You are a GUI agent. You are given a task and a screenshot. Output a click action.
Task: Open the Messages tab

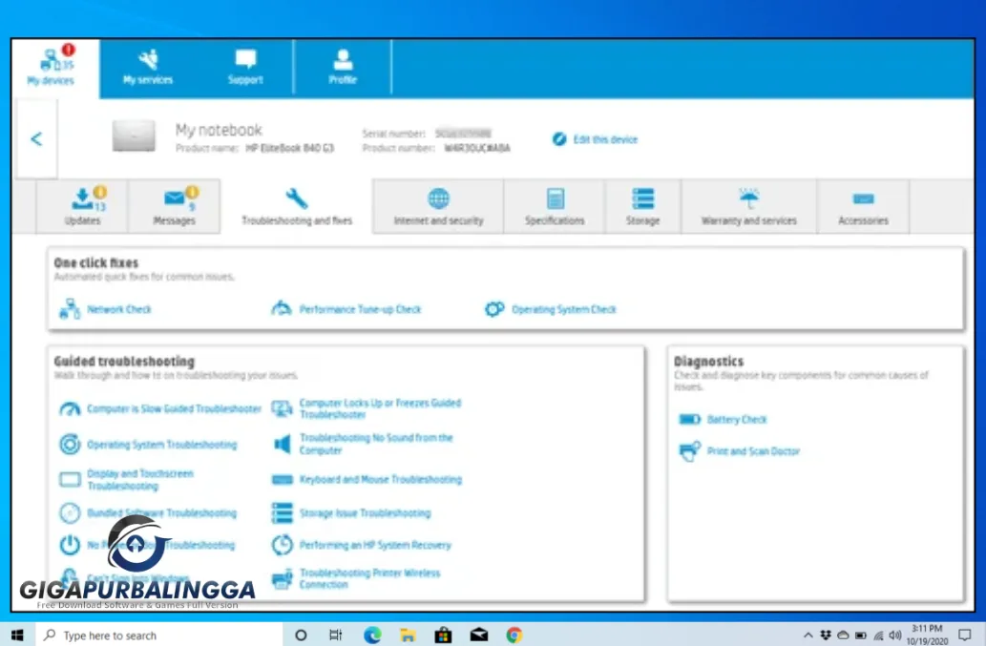click(174, 206)
